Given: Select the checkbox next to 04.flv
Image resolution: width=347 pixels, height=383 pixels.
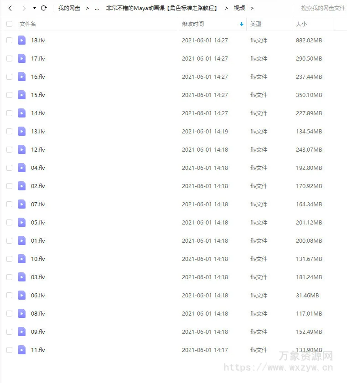Looking at the screenshot, I should pos(9,168).
